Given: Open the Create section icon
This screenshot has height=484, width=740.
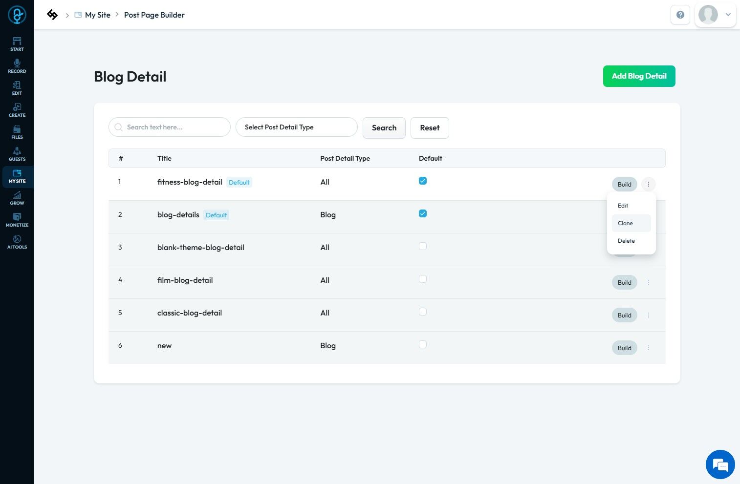Looking at the screenshot, I should pyautogui.click(x=17, y=110).
